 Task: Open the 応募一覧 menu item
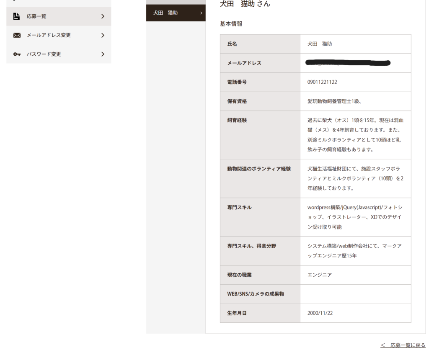(37, 16)
